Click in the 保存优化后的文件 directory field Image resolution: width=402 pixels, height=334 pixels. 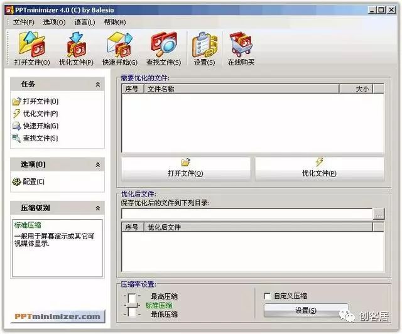pyautogui.click(x=247, y=214)
